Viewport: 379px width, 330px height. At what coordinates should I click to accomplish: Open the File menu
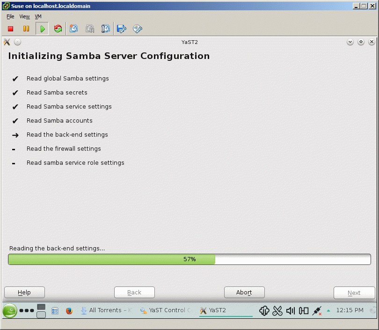10,16
